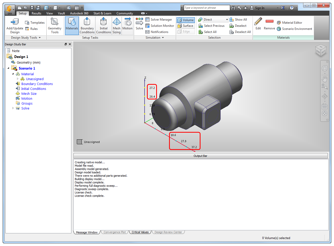The width and height of the screenshot is (334, 246).
Task: Click Templates in Design Study Tools
Action: (35, 23)
